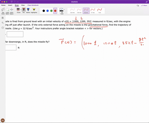Click the Share button

point(144,6)
